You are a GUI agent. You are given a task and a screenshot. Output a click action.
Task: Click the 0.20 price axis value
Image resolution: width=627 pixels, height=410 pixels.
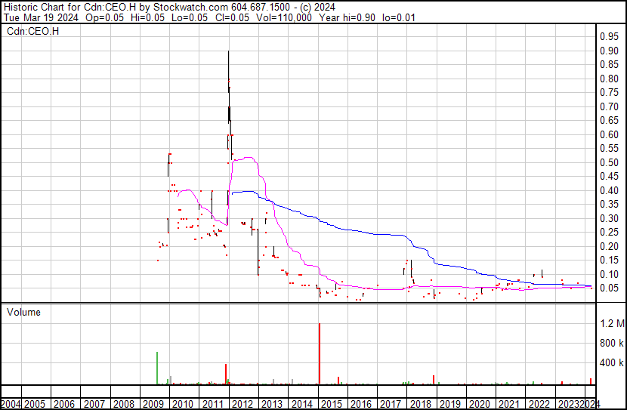610,246
